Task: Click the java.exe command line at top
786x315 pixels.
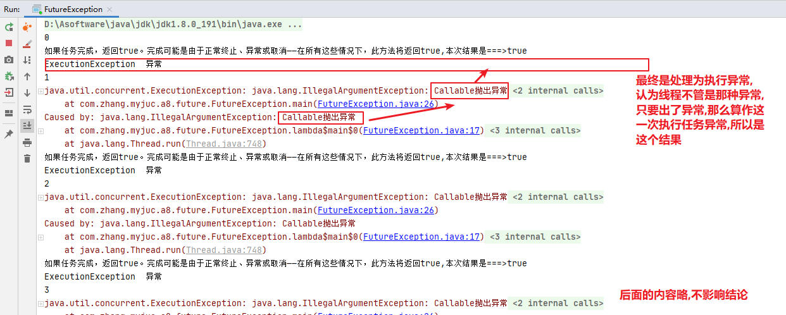Action: 173,25
